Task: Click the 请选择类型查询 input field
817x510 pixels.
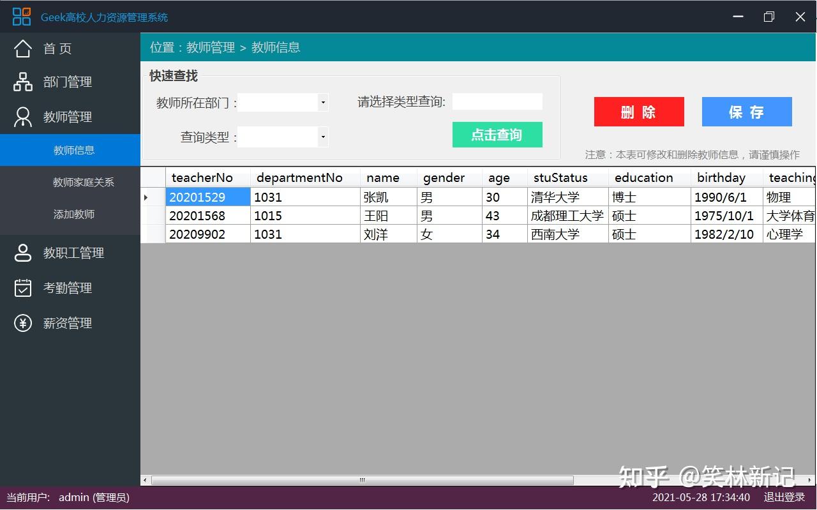Action: [497, 101]
